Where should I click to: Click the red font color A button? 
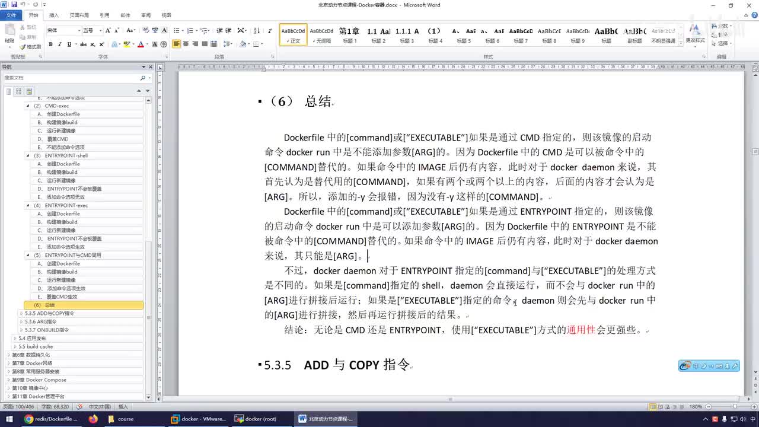point(141,44)
